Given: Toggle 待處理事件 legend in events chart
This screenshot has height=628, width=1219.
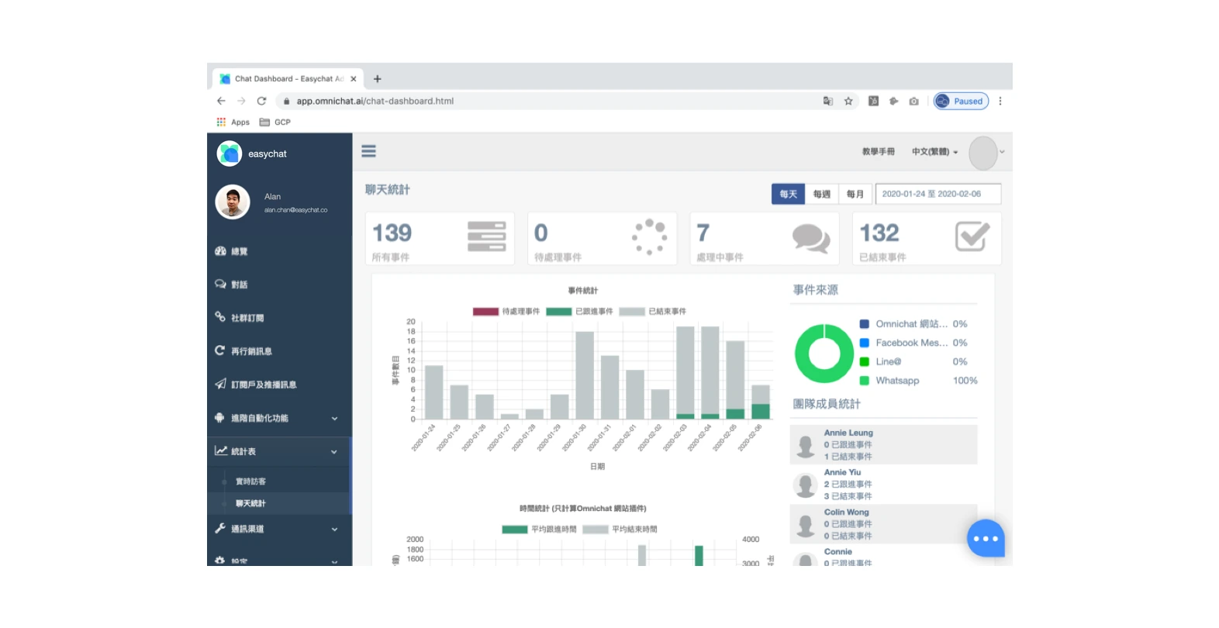Looking at the screenshot, I should coord(506,312).
